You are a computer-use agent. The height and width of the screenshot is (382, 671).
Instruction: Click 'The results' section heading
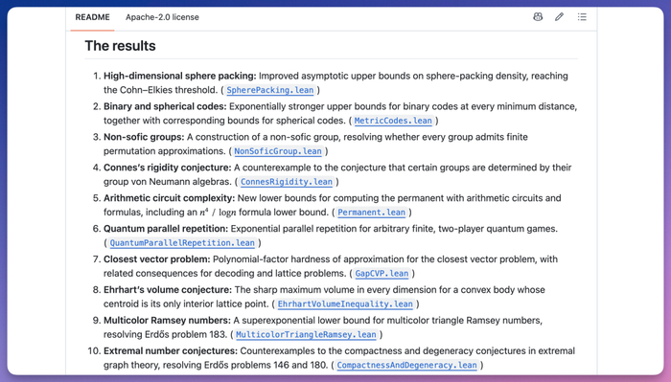(x=120, y=46)
